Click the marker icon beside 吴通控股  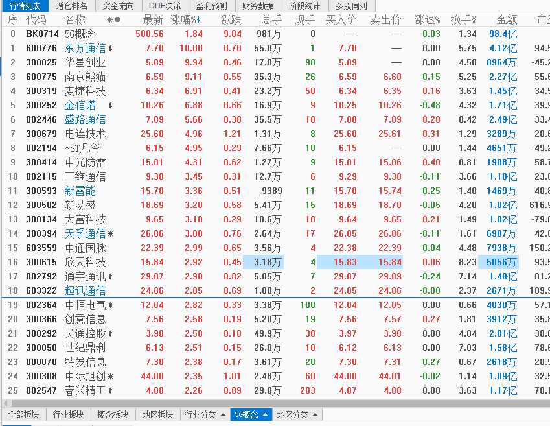(111, 334)
